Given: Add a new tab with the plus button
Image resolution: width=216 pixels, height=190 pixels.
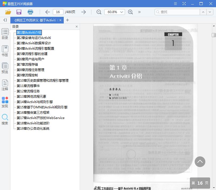Looking at the screenshot, I should coord(67,20).
